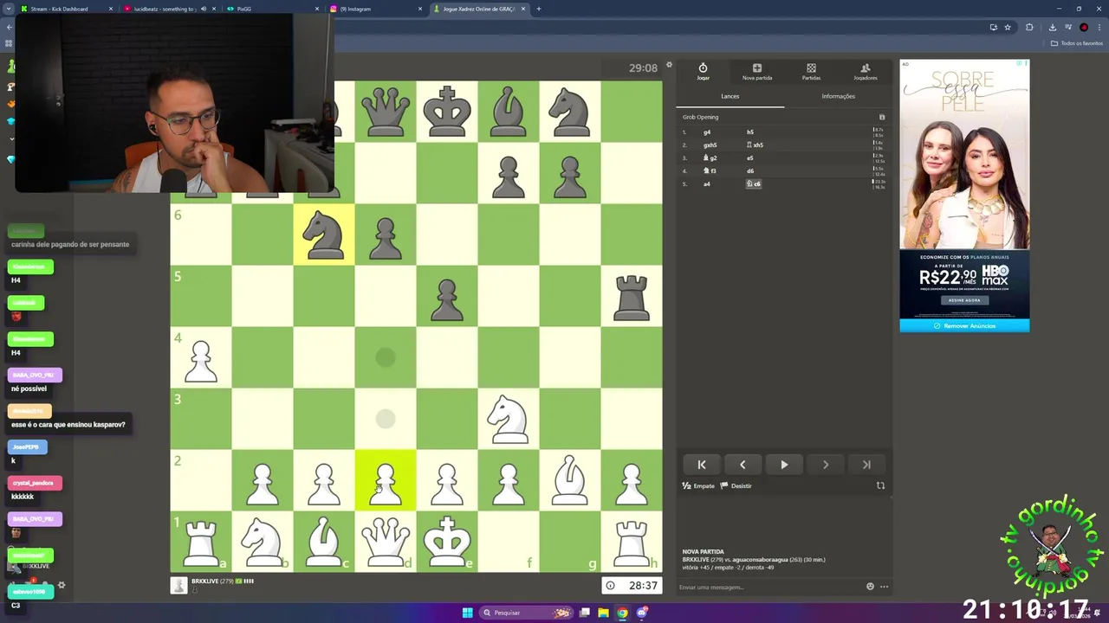Open File Explorer from taskbar
The image size is (1109, 623).
[603, 613]
